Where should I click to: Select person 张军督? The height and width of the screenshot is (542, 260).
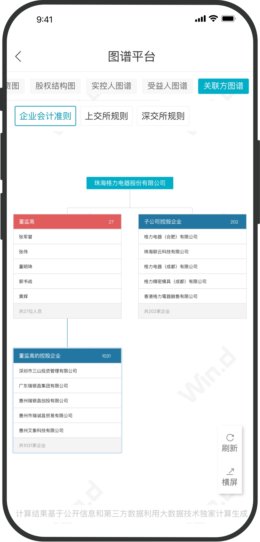67,237
